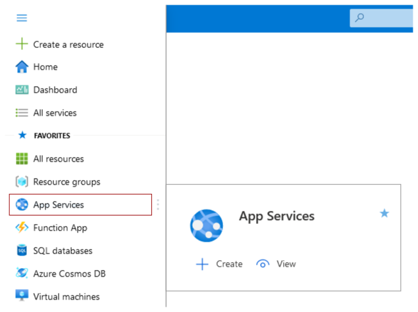Viewport: 418px width, 312px height.
Task: Click the Resource groups cube icon
Action: coord(22,182)
